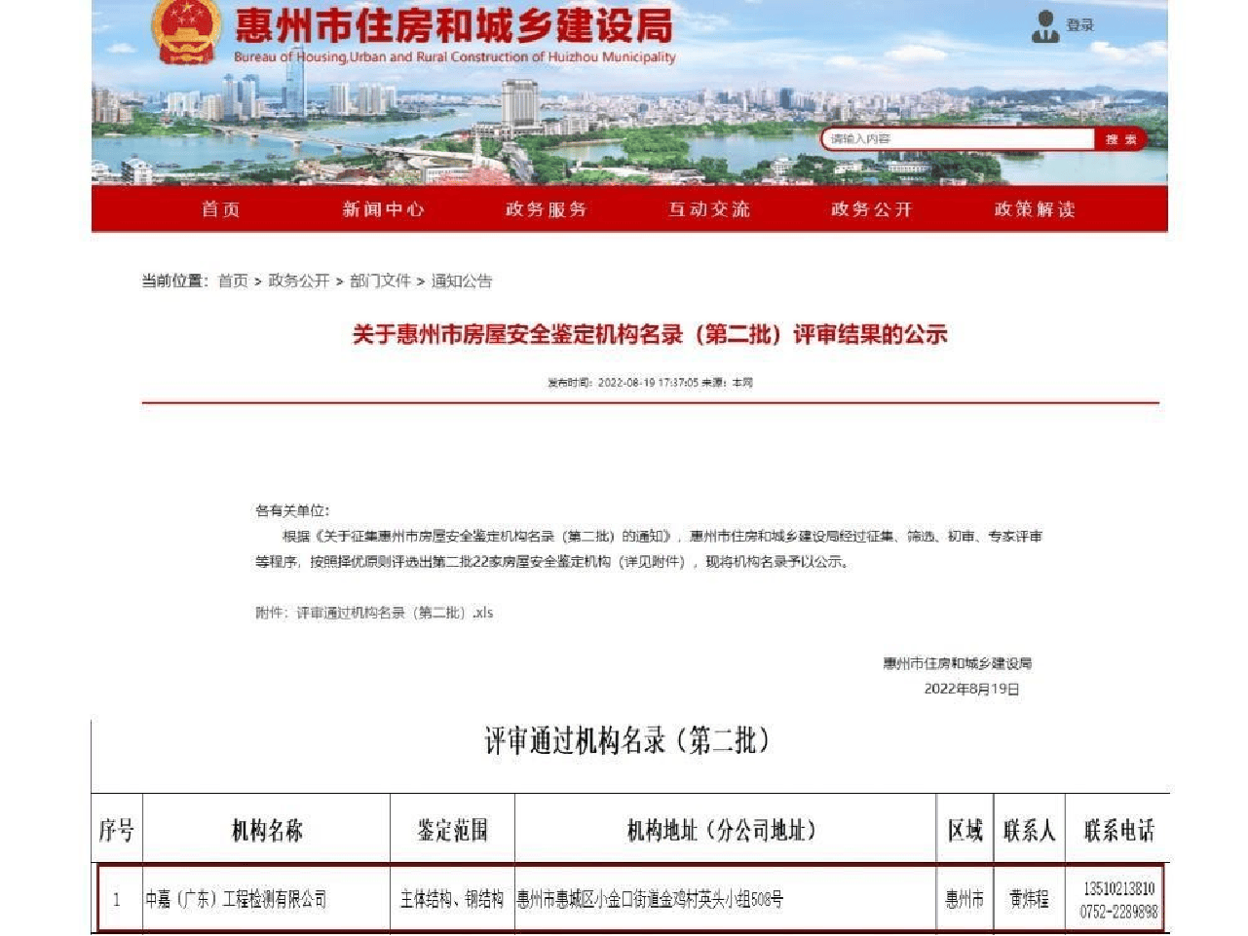Click the user login icon
1248x936 pixels.
(1044, 26)
